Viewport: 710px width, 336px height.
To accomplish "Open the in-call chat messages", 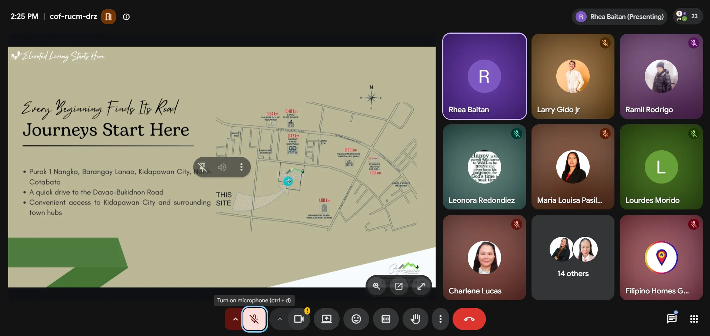I will 672,319.
